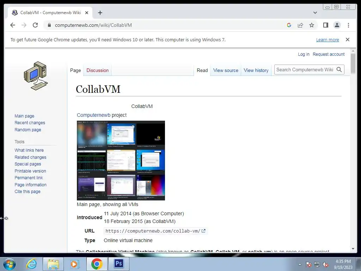
Task: Launch Internet Explorer from the taskbar
Action: 31,264
